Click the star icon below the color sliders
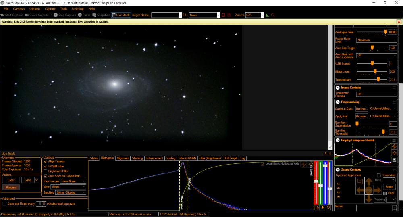 (322, 207)
